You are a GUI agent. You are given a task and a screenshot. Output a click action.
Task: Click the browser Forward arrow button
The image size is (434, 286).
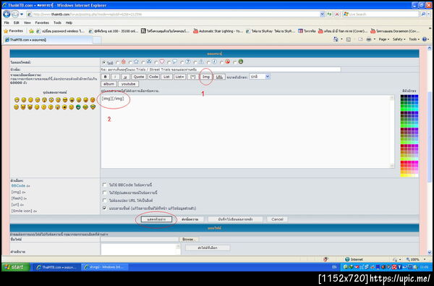tap(15, 14)
